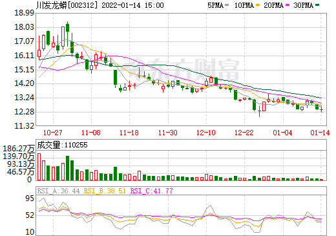This screenshot has width=336, height=236.
Task: Click the 12-22 date axis label
Action: click(x=244, y=133)
